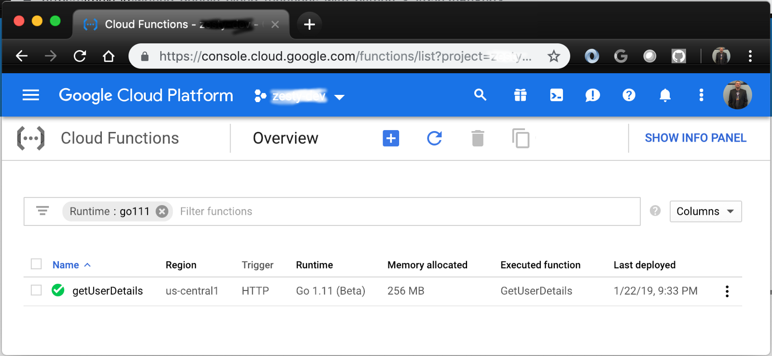Click SHOW INFO PANEL
The height and width of the screenshot is (356, 772).
(695, 138)
